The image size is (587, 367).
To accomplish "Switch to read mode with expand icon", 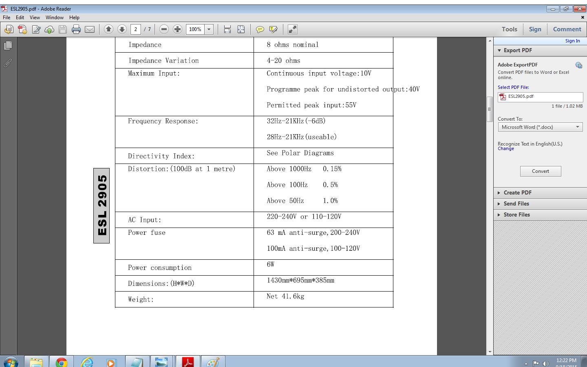I will (x=292, y=29).
